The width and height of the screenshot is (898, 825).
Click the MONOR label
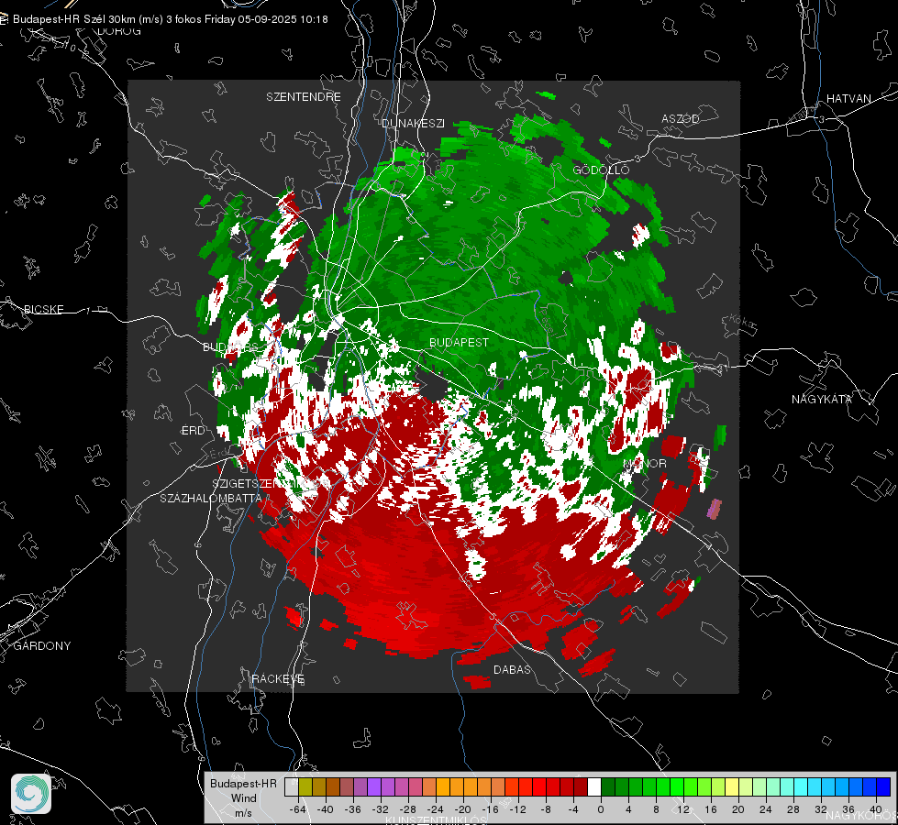pos(645,463)
